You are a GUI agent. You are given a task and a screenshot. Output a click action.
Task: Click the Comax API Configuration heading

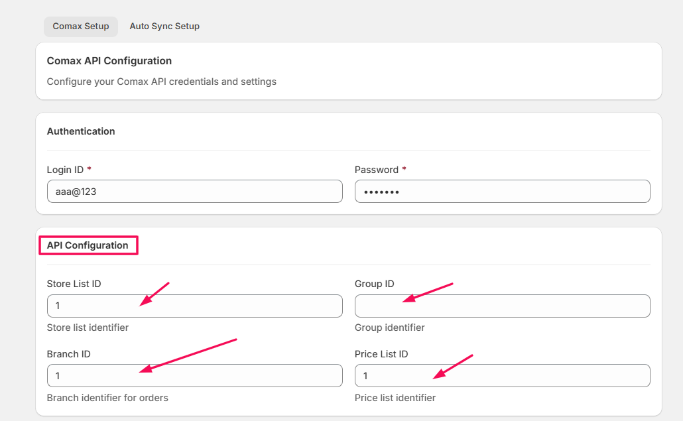[x=109, y=61]
